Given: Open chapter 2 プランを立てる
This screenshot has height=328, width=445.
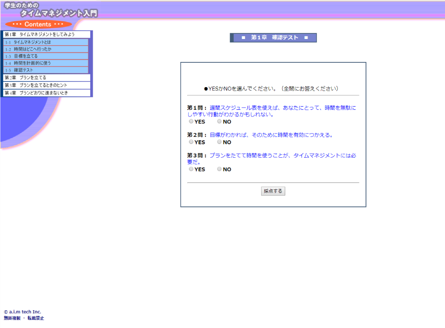Looking at the screenshot, I should click(x=46, y=78).
